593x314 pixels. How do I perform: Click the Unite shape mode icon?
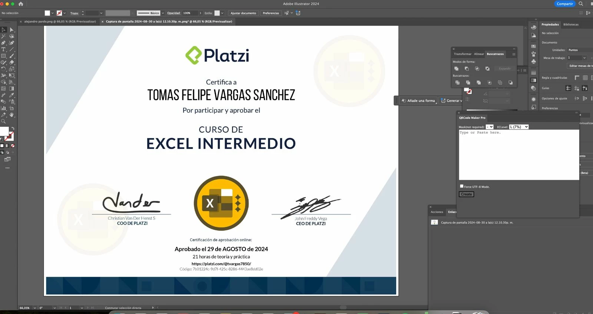coord(456,69)
